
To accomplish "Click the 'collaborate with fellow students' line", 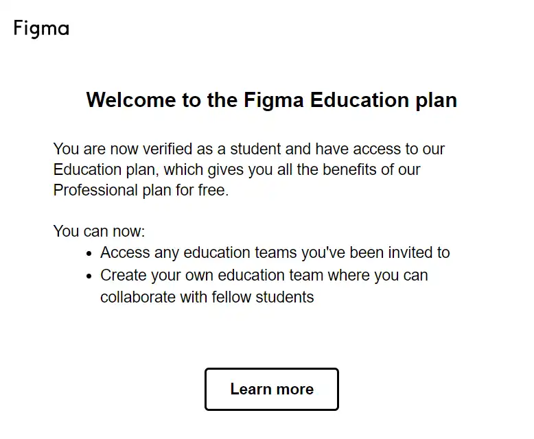I will click(207, 297).
